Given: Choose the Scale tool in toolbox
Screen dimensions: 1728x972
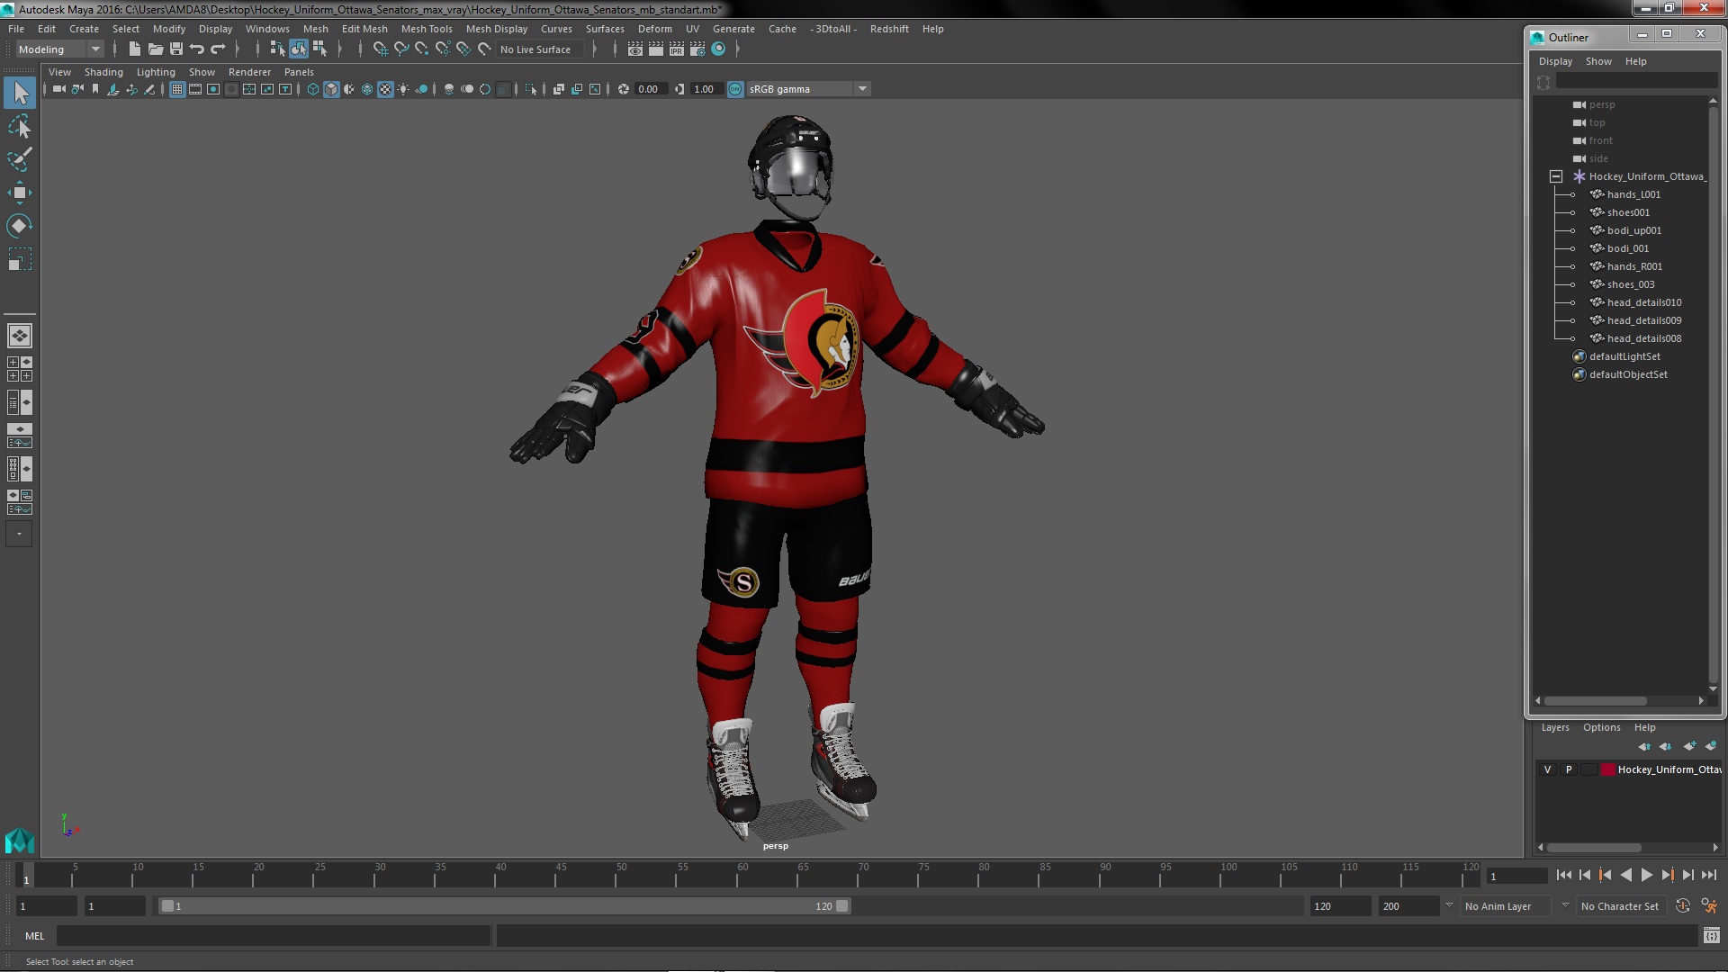Looking at the screenshot, I should tap(20, 259).
